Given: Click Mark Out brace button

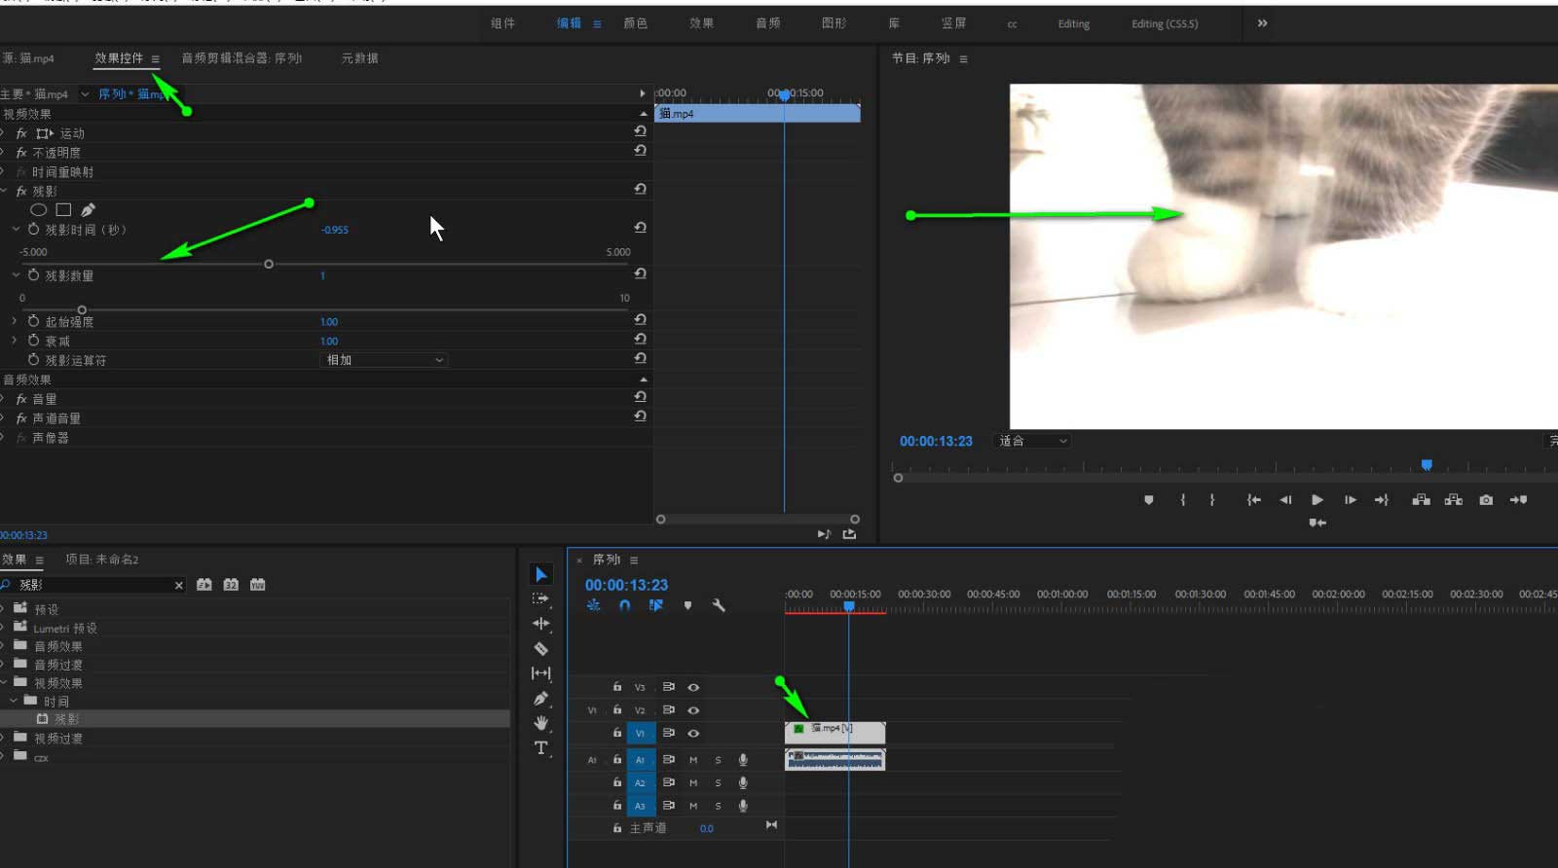Looking at the screenshot, I should pyautogui.click(x=1212, y=500).
